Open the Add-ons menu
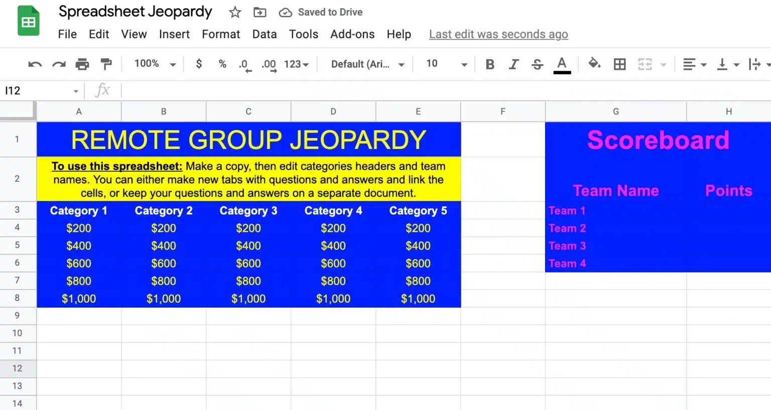771x410 pixels. [352, 34]
